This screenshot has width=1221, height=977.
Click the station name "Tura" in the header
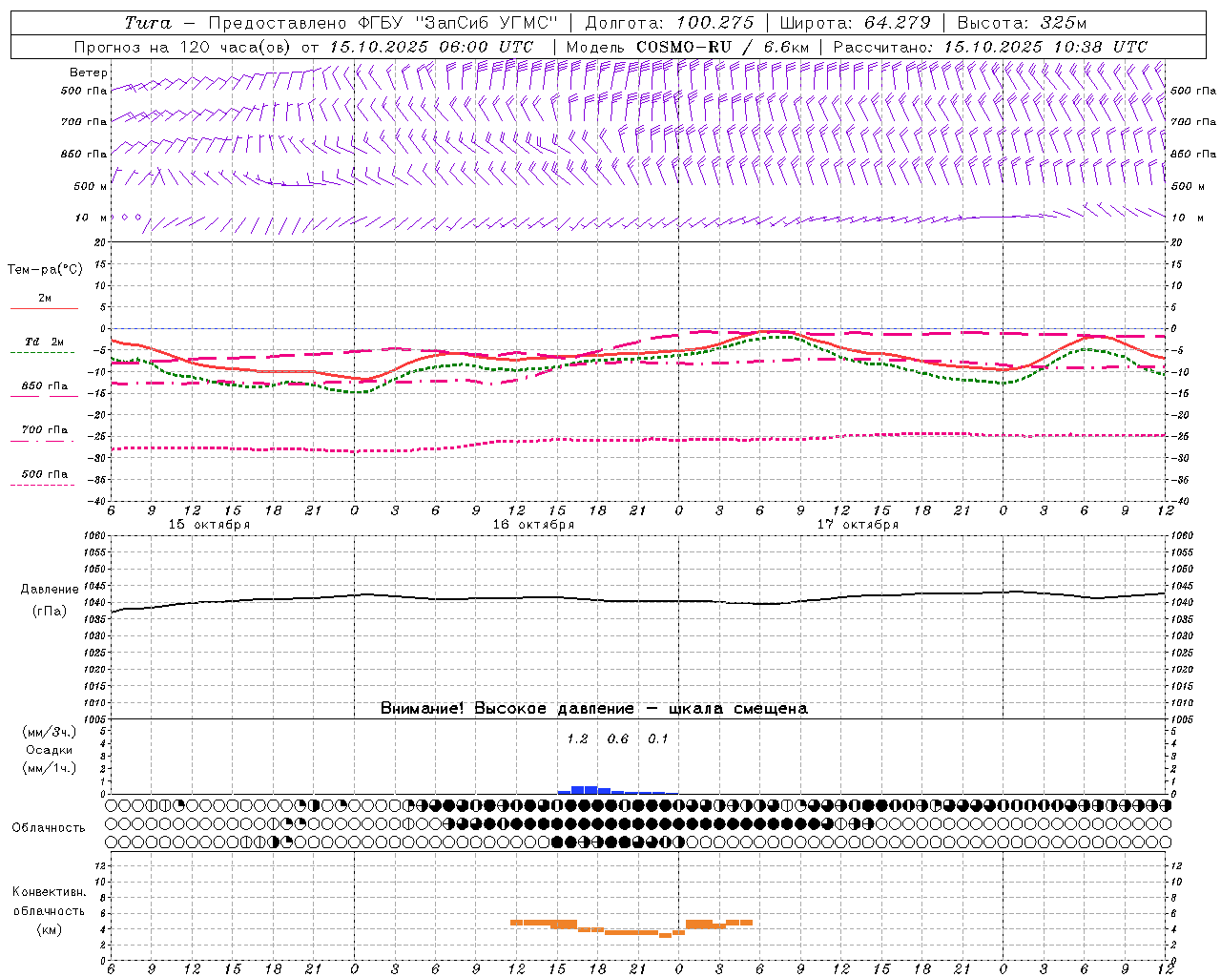pyautogui.click(x=148, y=23)
